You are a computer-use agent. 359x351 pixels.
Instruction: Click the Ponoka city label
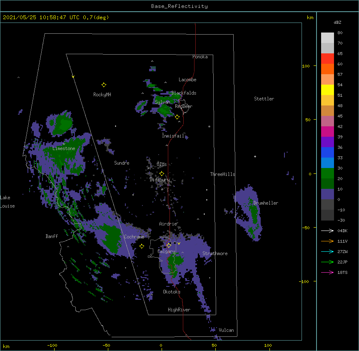pyautogui.click(x=200, y=57)
